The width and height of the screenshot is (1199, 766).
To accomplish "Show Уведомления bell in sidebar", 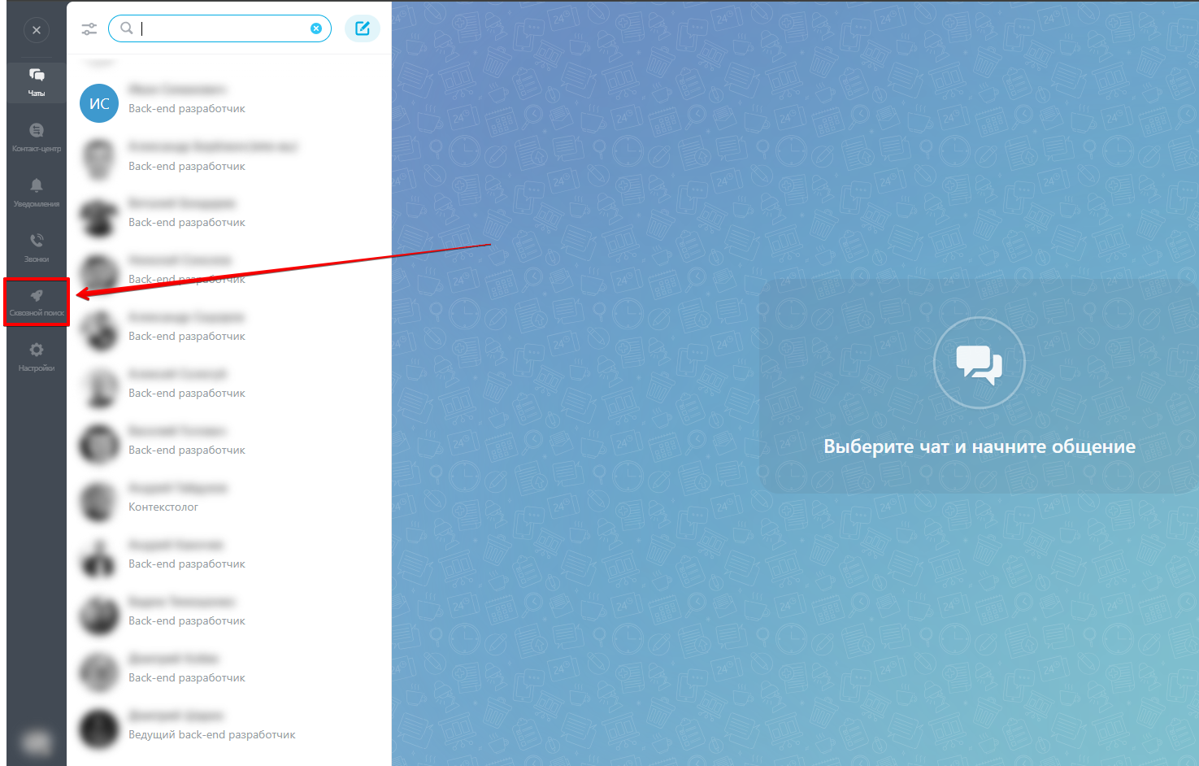I will point(37,193).
